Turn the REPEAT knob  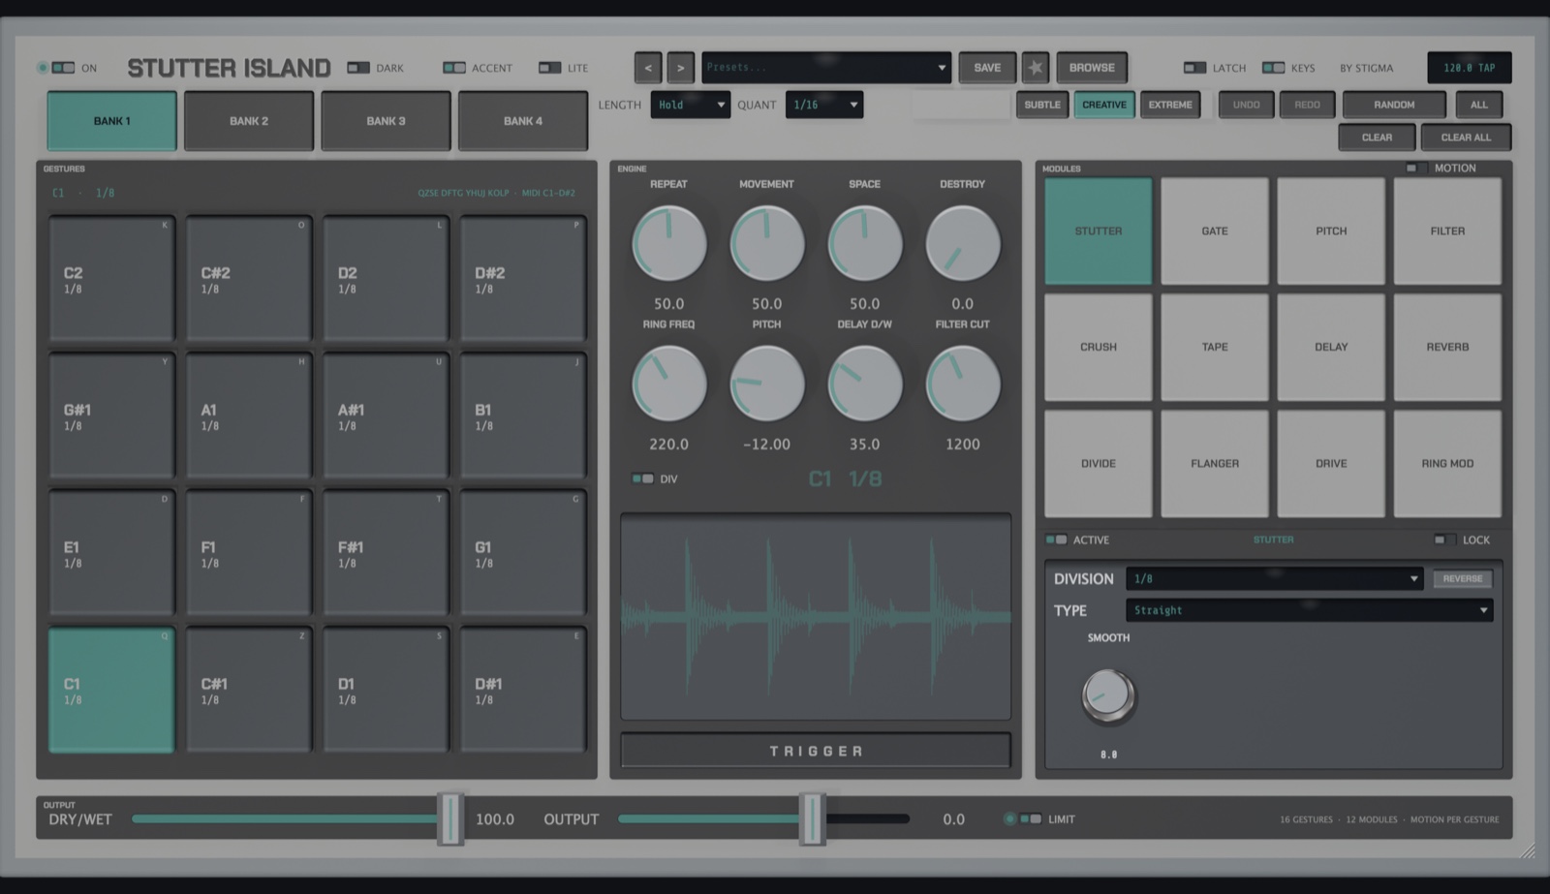coord(668,243)
